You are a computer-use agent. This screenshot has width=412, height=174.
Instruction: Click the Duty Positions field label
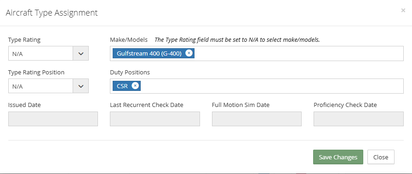pos(130,73)
